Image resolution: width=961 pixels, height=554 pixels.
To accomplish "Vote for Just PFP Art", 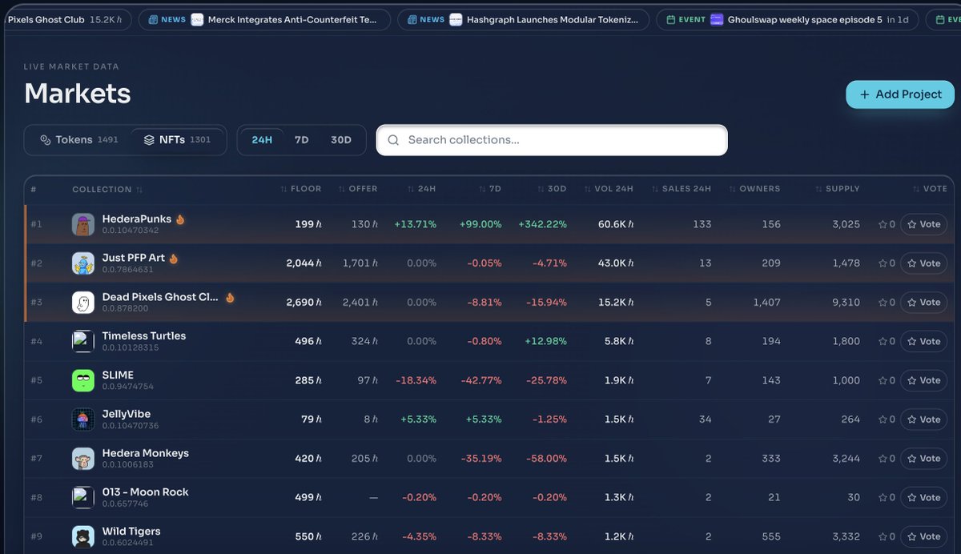I will 923,263.
